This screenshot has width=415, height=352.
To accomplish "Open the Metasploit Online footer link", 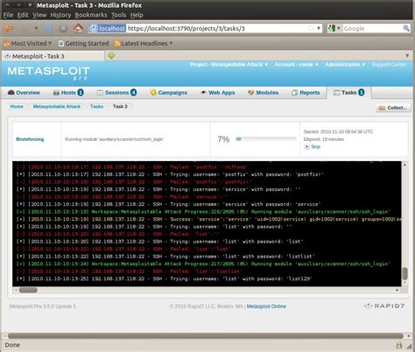I will click(x=266, y=306).
